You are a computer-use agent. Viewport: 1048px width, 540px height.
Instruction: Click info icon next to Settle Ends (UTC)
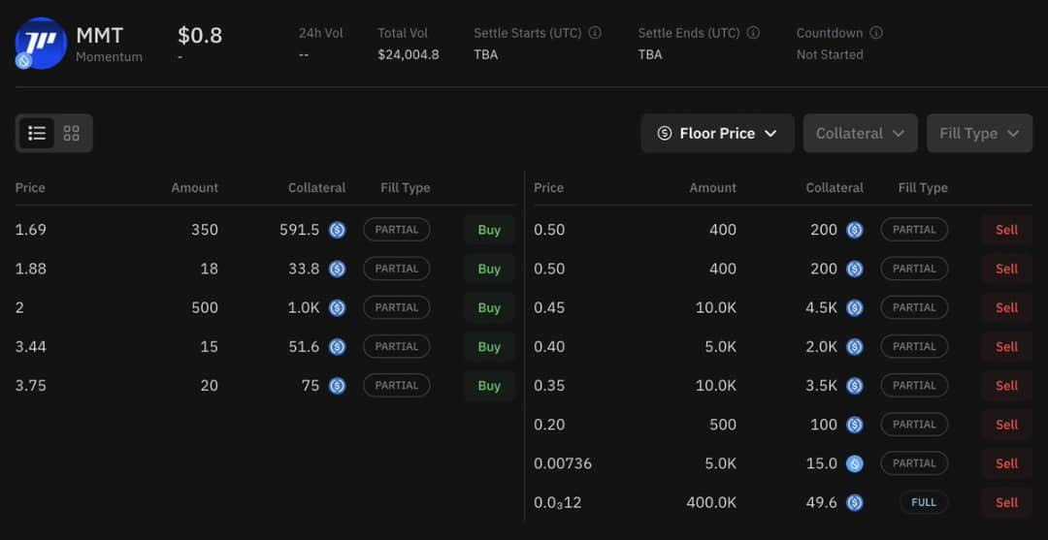[753, 33]
